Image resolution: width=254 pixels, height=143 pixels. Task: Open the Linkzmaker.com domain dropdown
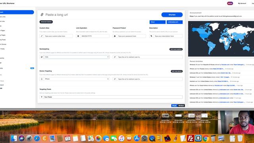175,22
